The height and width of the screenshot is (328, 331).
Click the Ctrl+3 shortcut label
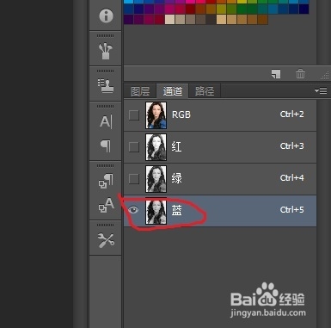pos(292,146)
